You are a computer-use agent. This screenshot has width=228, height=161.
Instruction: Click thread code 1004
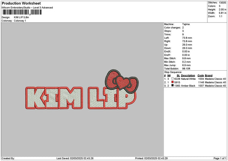point(201,79)
